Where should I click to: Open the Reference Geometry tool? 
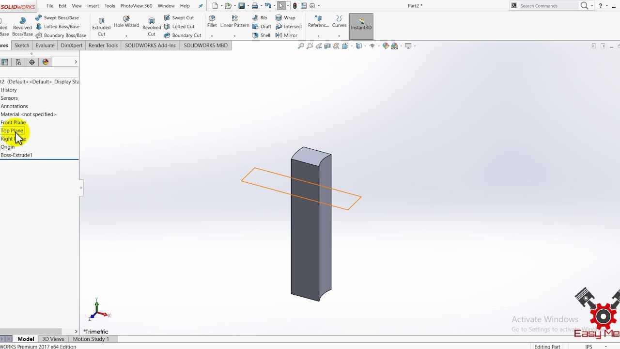pos(318,22)
